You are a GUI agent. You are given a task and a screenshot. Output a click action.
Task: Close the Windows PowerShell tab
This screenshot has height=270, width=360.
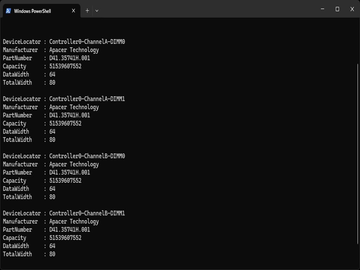point(73,11)
